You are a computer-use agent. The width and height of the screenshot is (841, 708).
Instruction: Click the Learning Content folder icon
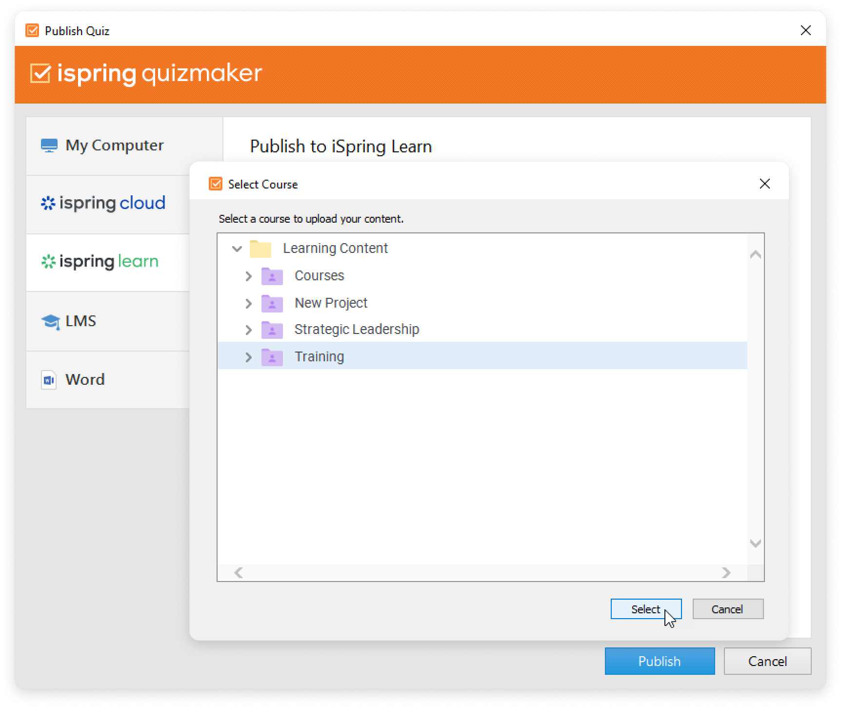tap(260, 249)
